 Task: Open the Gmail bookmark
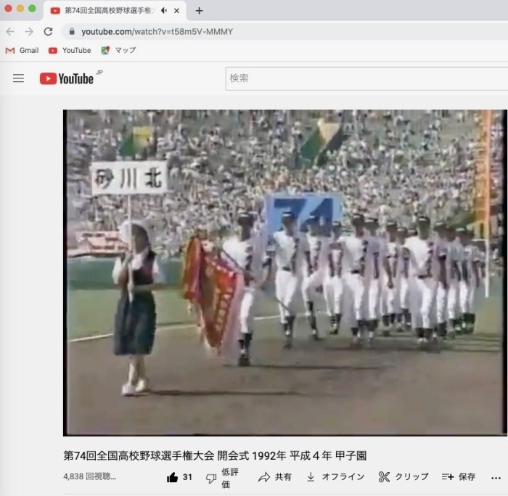pyautogui.click(x=22, y=50)
